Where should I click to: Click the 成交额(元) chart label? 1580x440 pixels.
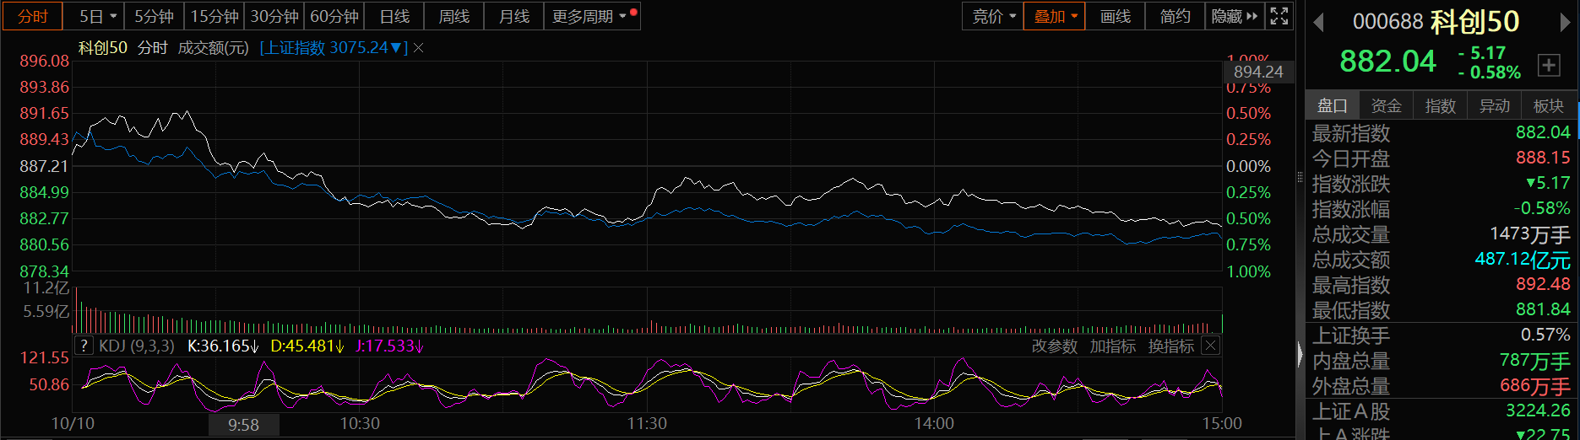pyautogui.click(x=214, y=48)
